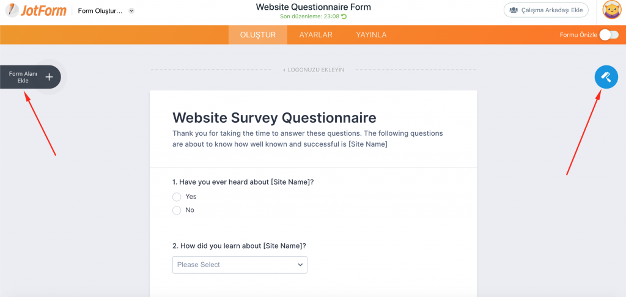Viewport: 626px width, 297px height.
Task: Click the Çalışma Arkadaşı Ekle button
Action: [x=546, y=10]
